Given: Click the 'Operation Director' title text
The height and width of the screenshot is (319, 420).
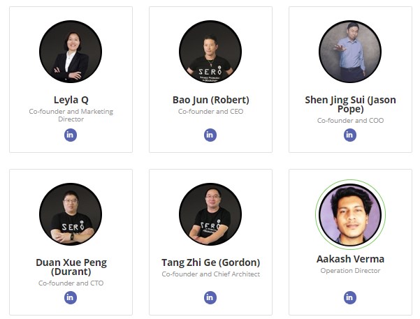Looking at the screenshot, I should 350,271.
